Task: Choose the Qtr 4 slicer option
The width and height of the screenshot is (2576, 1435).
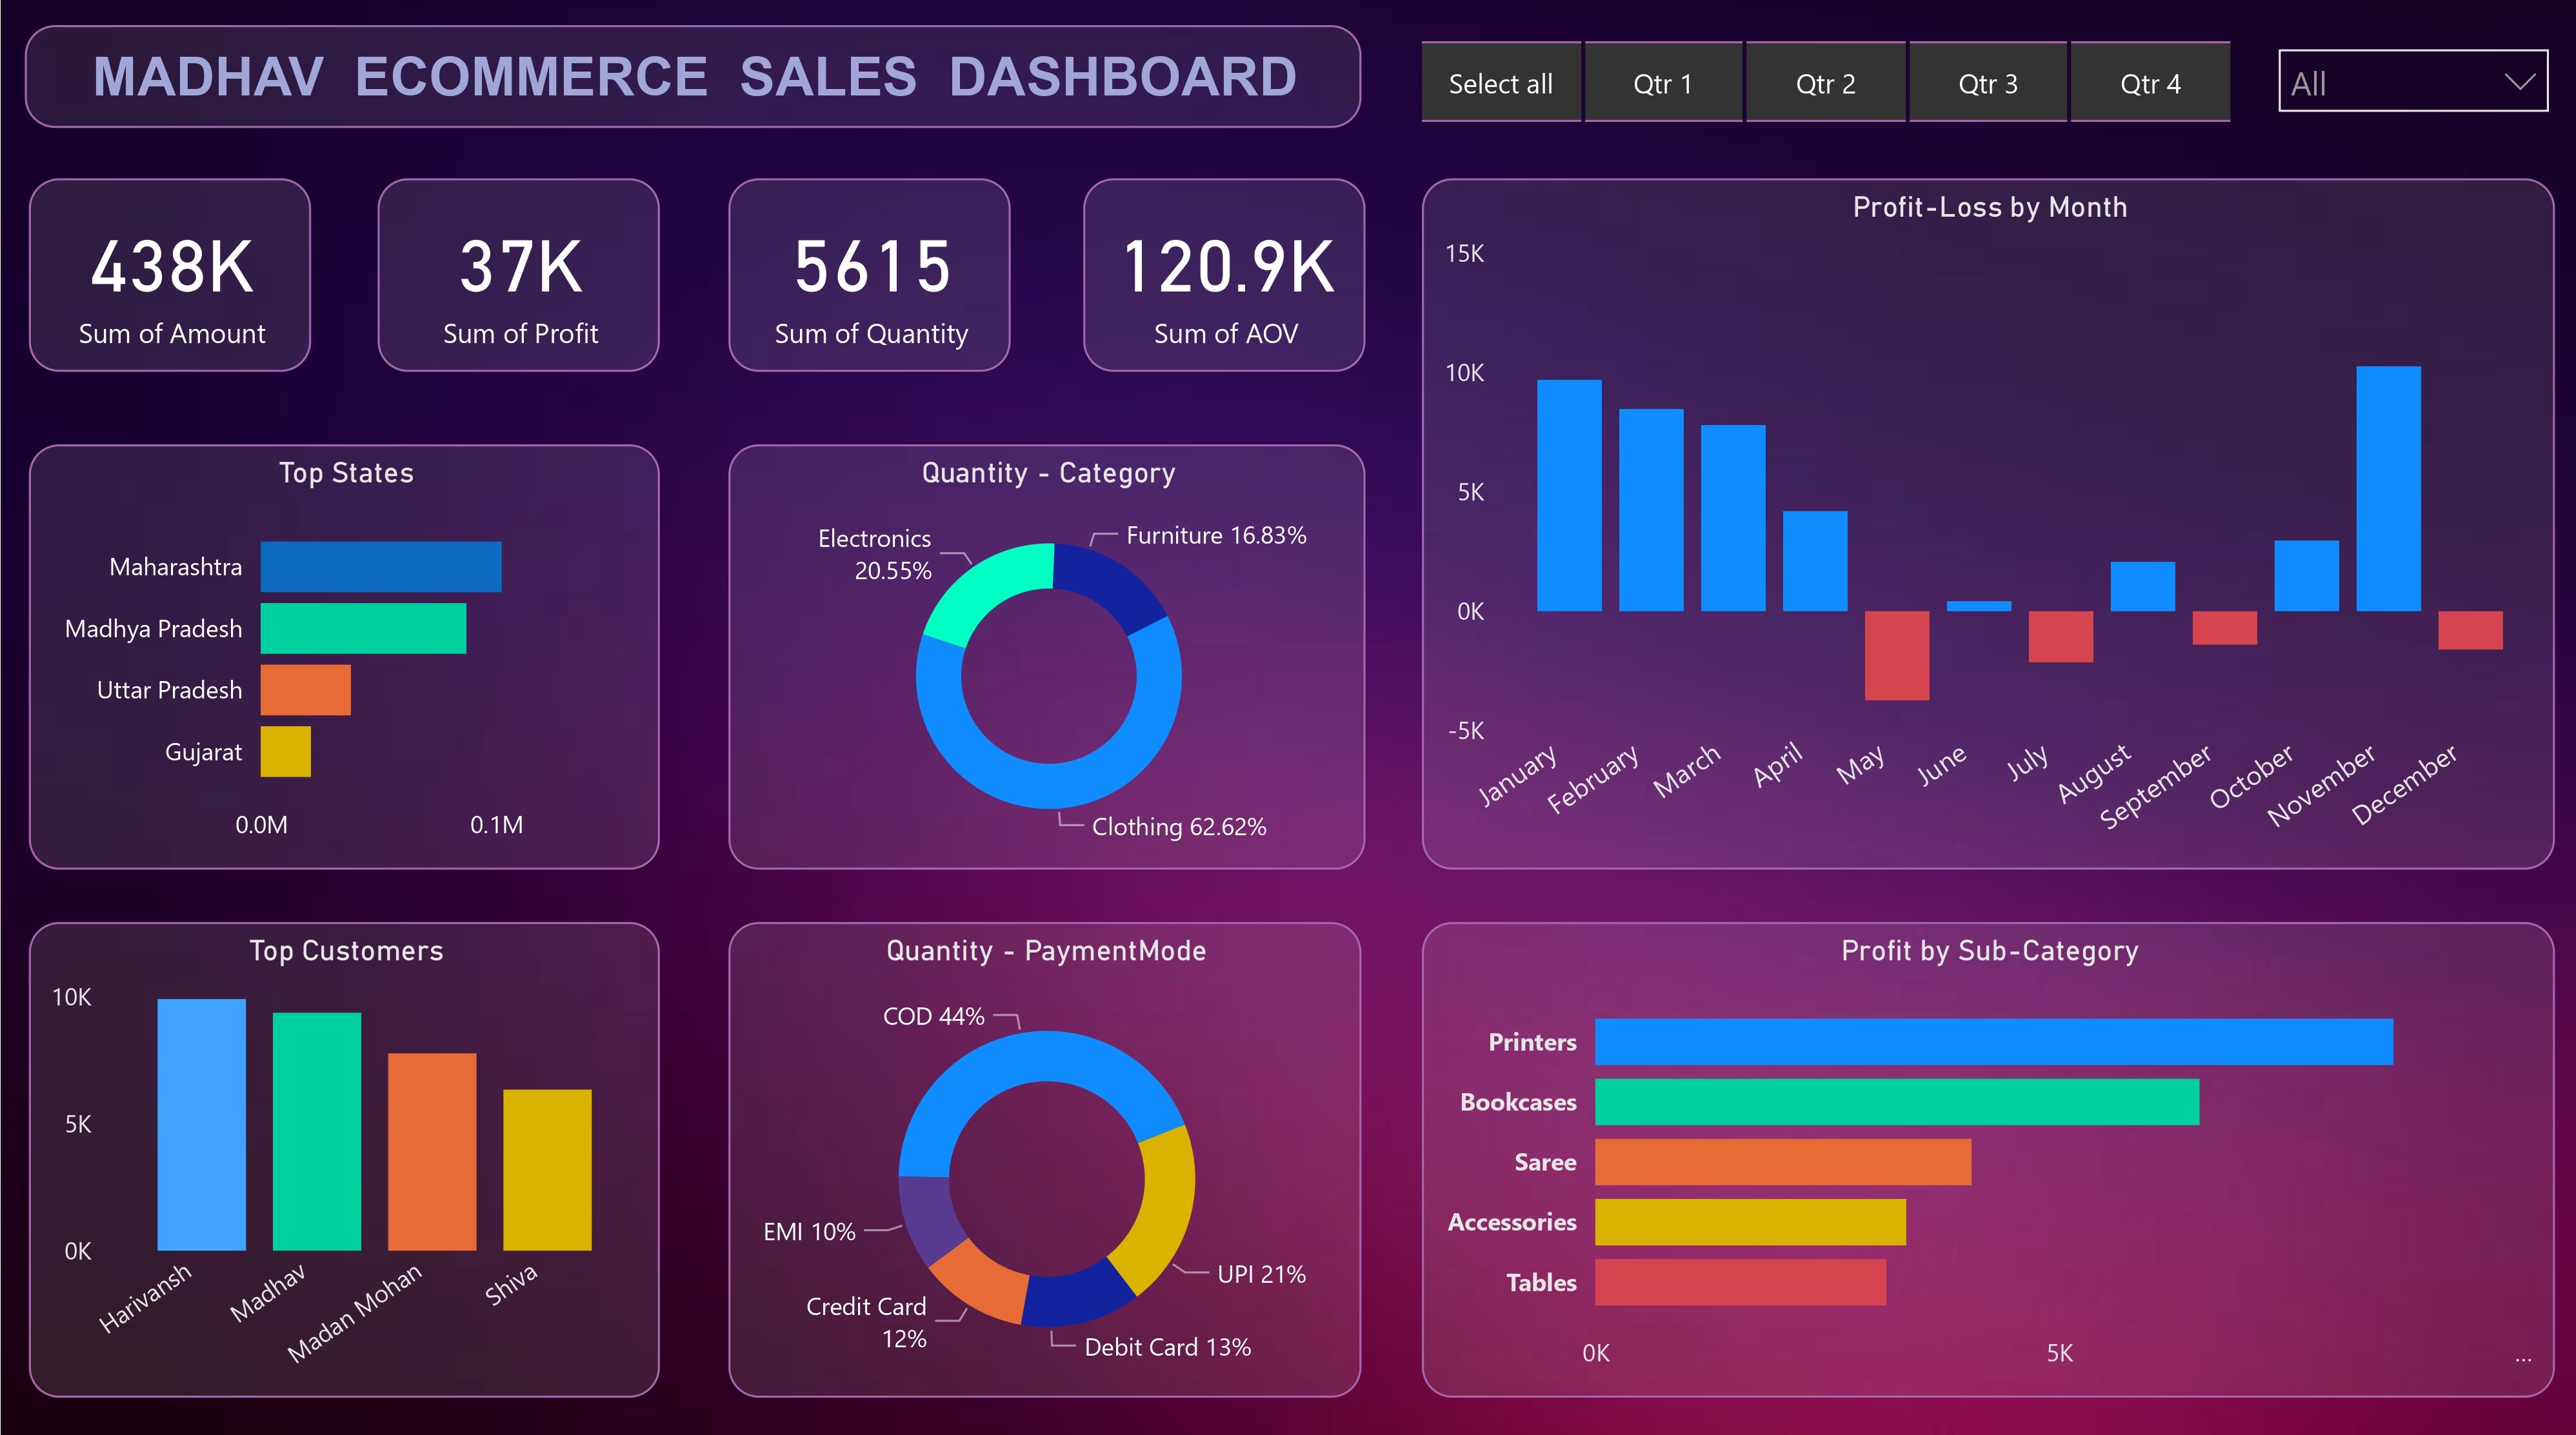Action: click(x=2150, y=83)
